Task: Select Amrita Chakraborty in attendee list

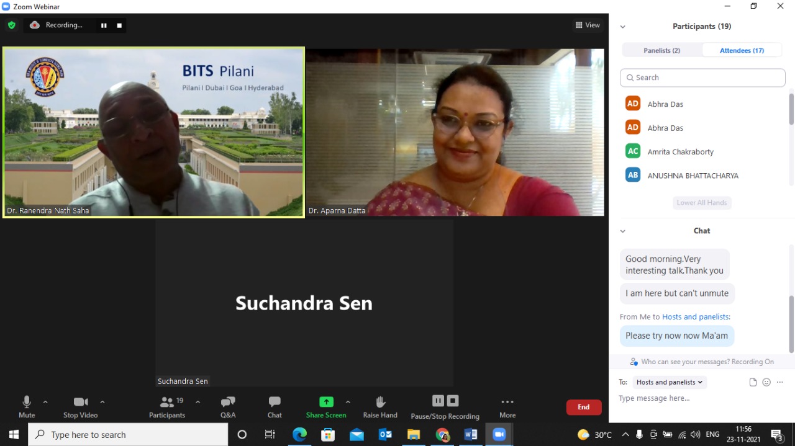Action: pos(702,151)
